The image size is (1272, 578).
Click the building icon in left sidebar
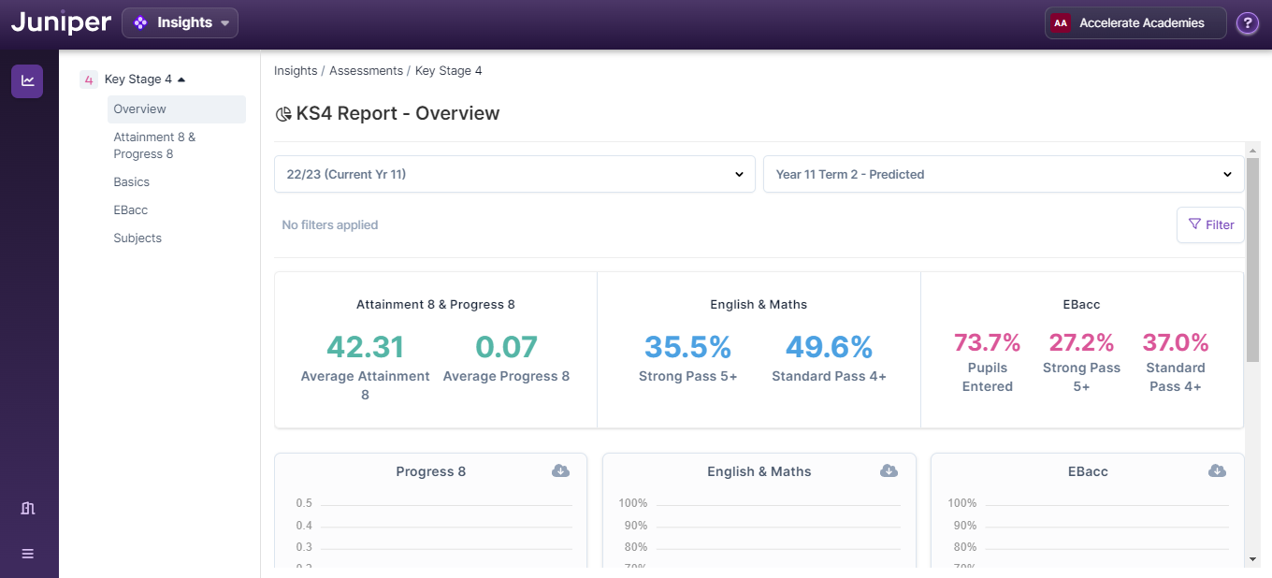tap(27, 508)
